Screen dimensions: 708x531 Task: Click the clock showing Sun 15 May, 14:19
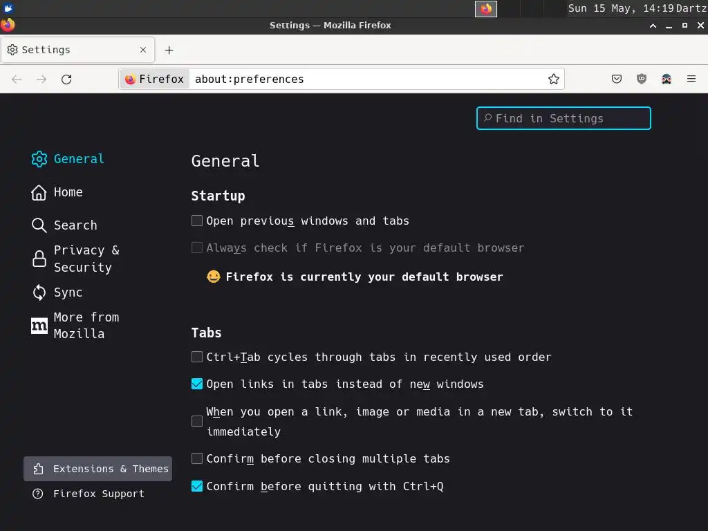pos(621,8)
